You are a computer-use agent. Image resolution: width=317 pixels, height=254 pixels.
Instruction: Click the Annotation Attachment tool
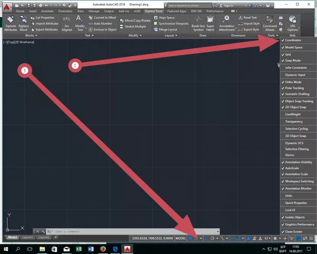coord(227,24)
